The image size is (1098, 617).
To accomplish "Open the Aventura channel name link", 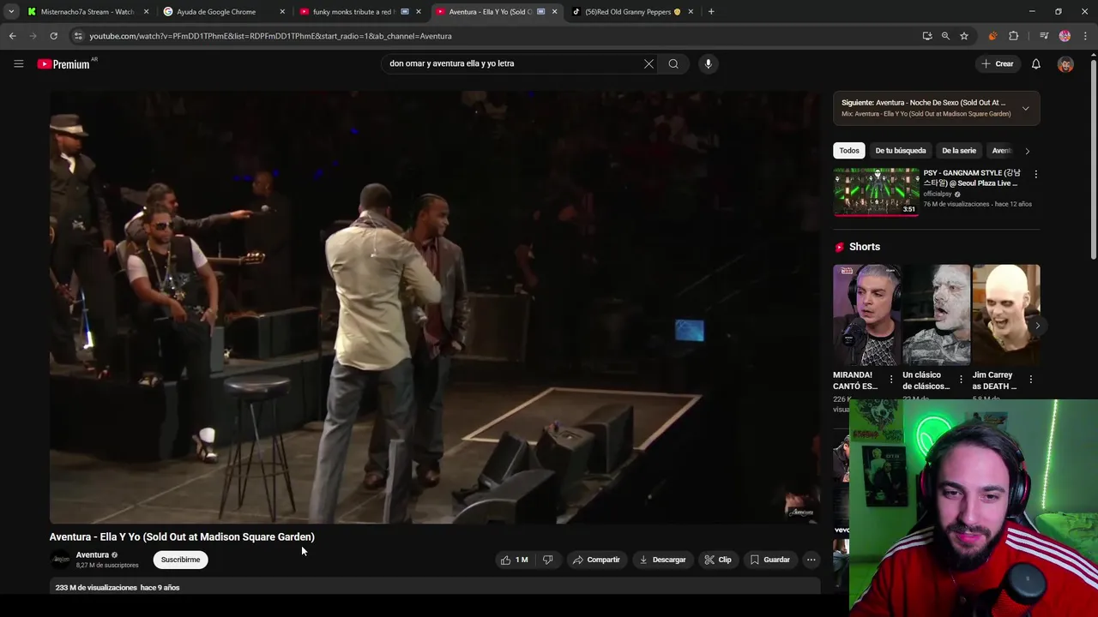I will (92, 554).
